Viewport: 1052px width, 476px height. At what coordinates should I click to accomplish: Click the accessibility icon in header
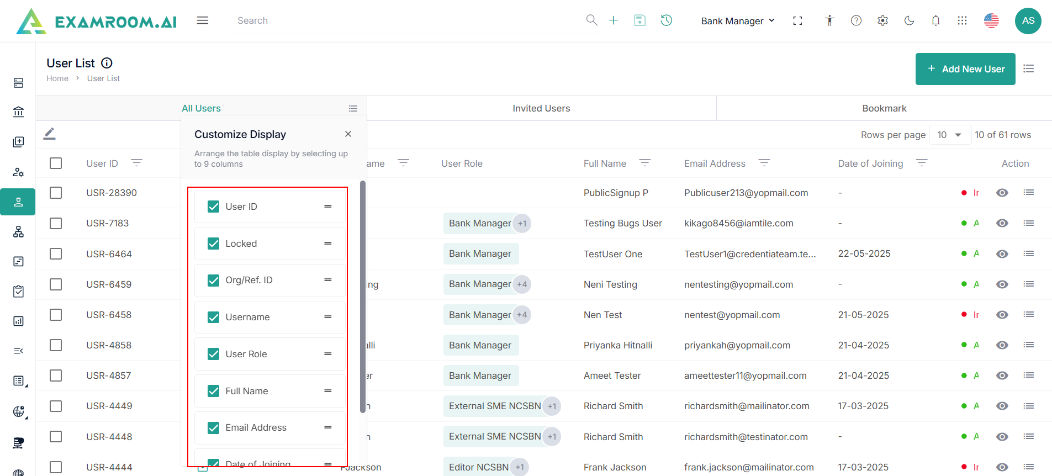tap(829, 20)
